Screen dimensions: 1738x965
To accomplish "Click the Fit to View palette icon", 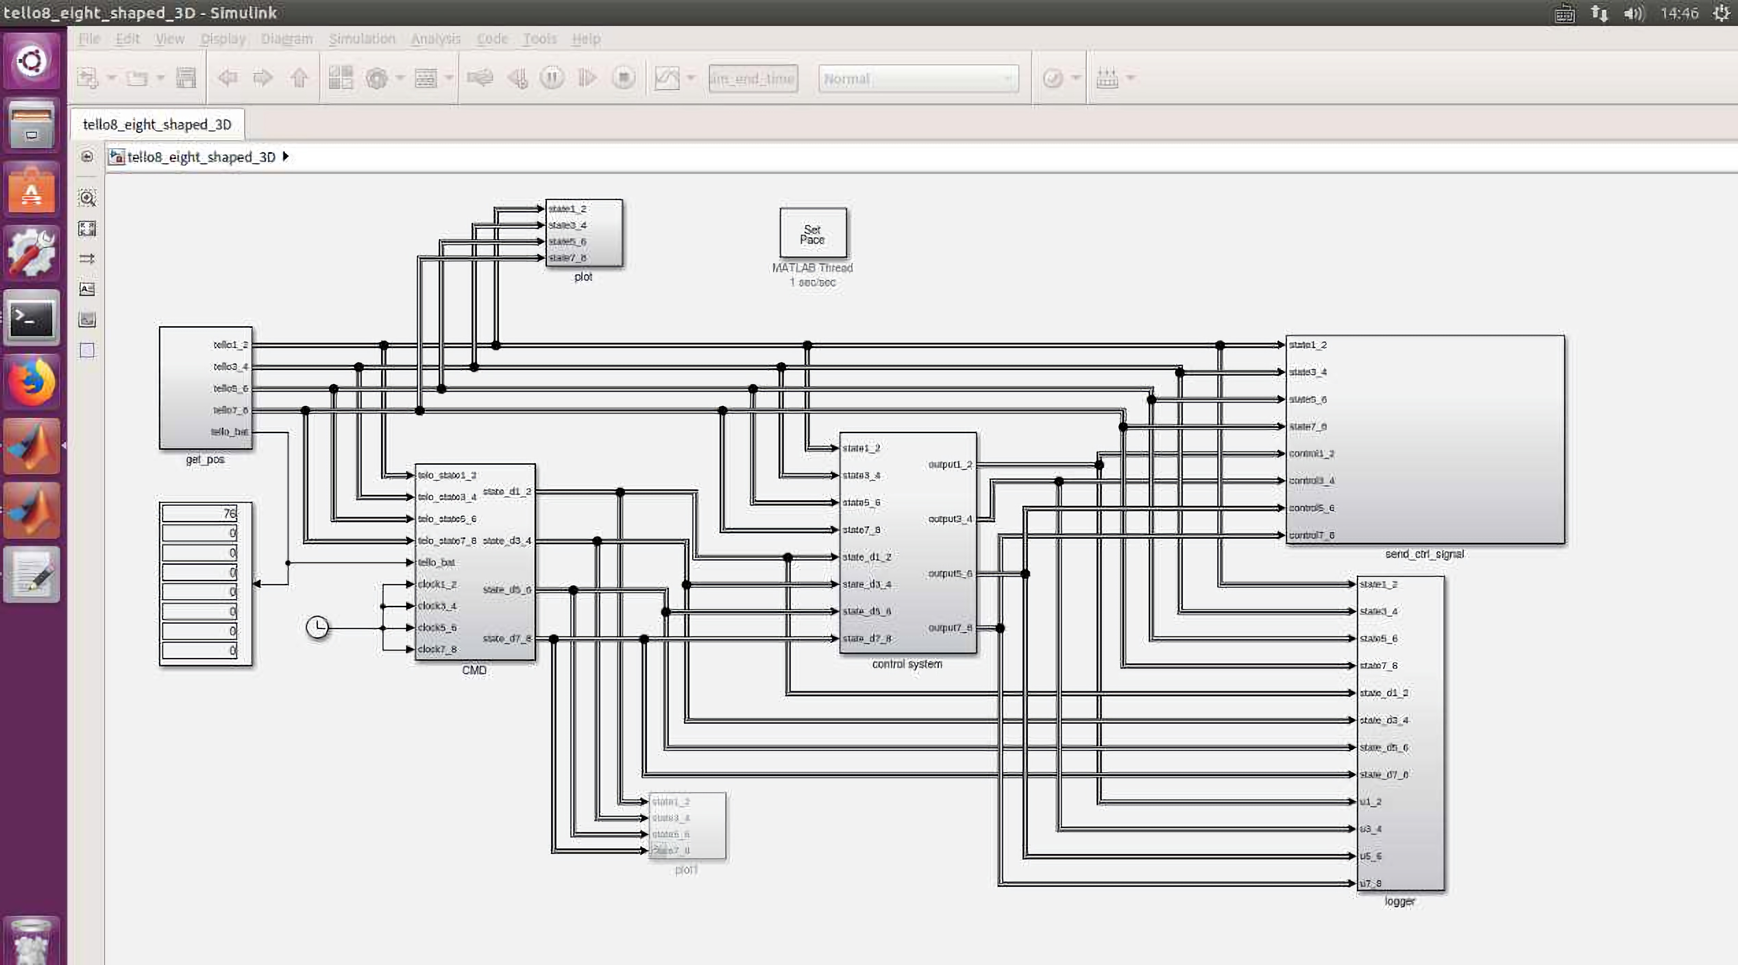I will point(87,229).
